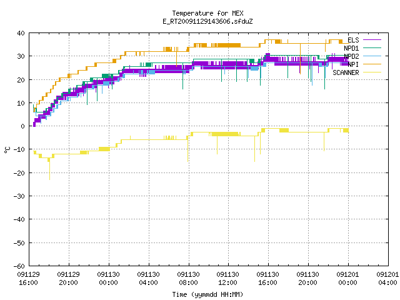This screenshot has height=300, width=400.
Task: Click the green NPD1 legend line sample
Action: [372, 48]
